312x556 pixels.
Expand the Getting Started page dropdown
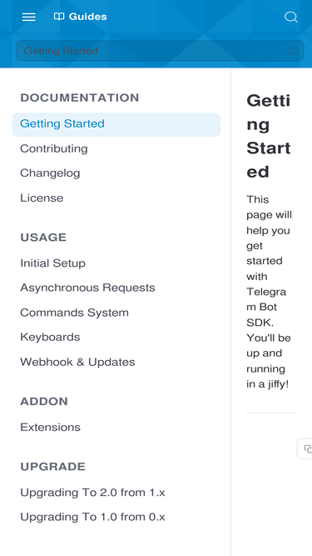click(160, 51)
